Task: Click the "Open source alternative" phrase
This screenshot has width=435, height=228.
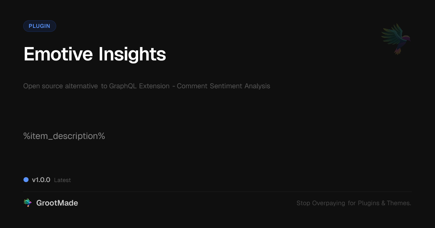Action: tap(61, 86)
